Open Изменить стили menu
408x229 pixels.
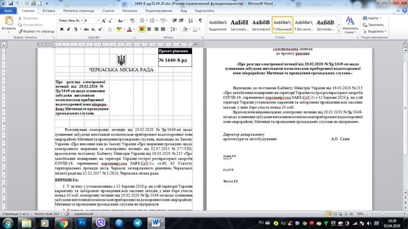pos(350,25)
